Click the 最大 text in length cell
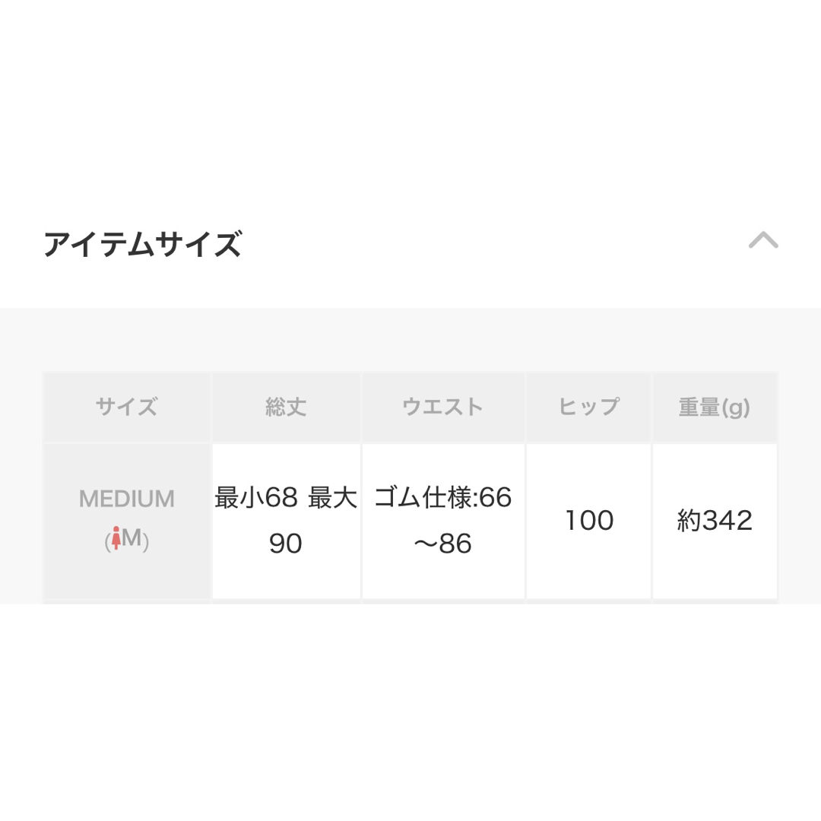The width and height of the screenshot is (821, 821). coord(332,497)
